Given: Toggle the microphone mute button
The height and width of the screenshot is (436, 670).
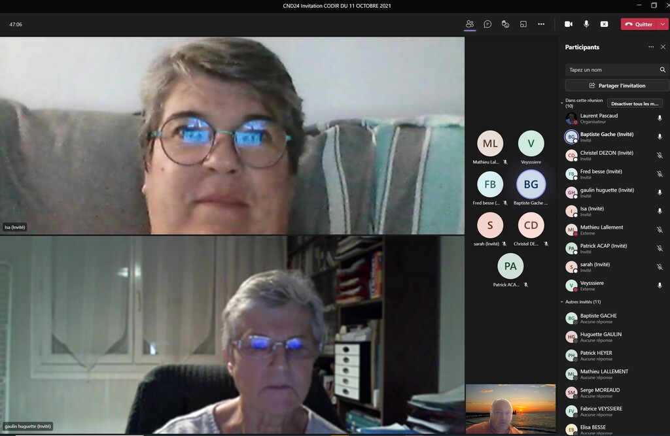Looking at the screenshot, I should click(586, 24).
